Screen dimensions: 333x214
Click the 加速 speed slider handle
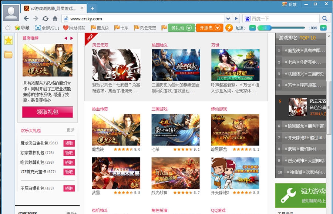(265, 28)
